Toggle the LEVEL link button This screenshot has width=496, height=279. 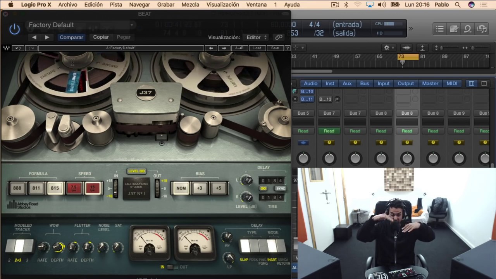click(x=136, y=171)
